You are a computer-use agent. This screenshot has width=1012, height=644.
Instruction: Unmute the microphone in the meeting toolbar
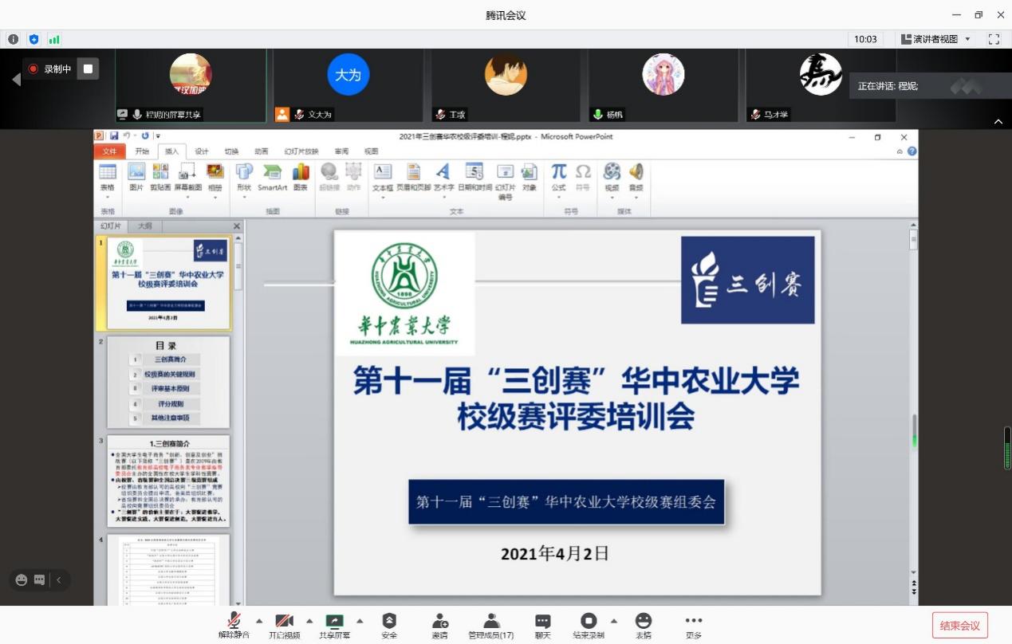[x=234, y=622]
